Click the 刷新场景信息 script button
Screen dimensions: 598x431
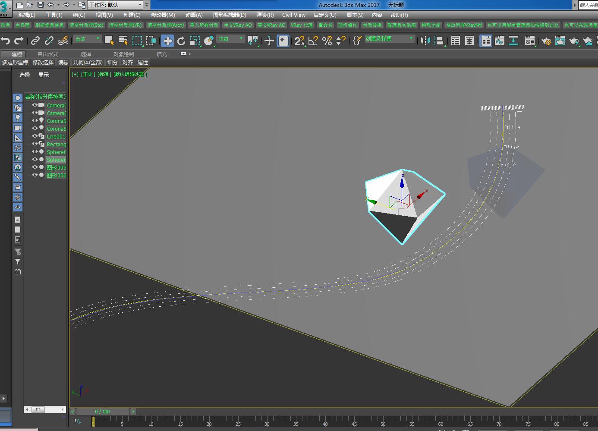[x=49, y=25]
